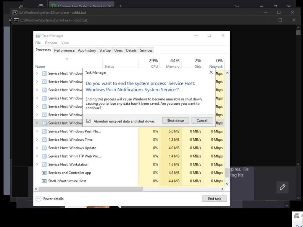303x227 pixels.
Task: Select the Processes tab
Action: 43,50
